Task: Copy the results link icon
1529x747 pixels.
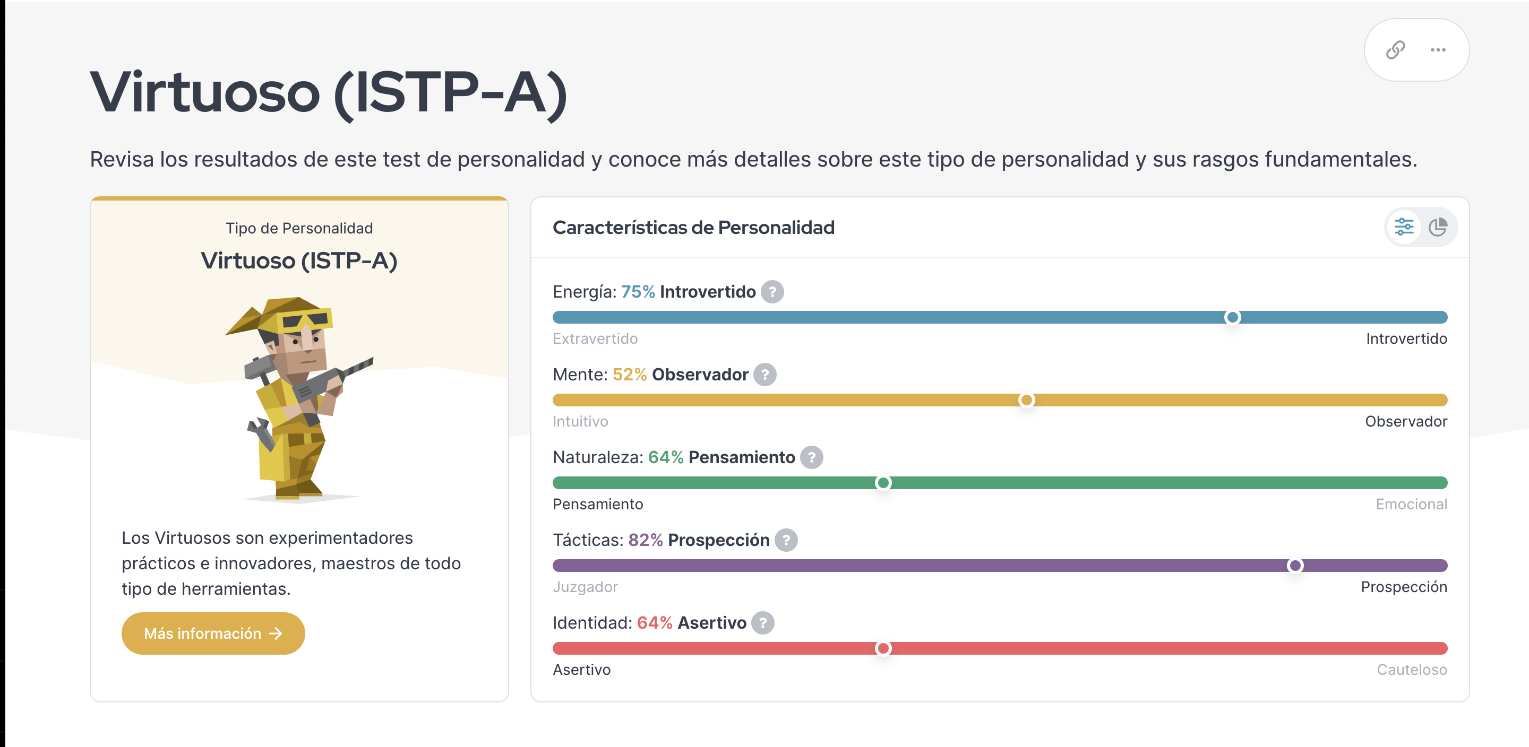Action: point(1395,50)
